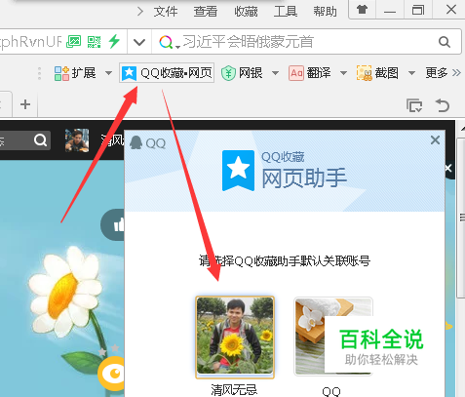This screenshot has height=397, width=465.
Task: Click the small close X behind popup edge
Action: pyautogui.click(x=448, y=168)
